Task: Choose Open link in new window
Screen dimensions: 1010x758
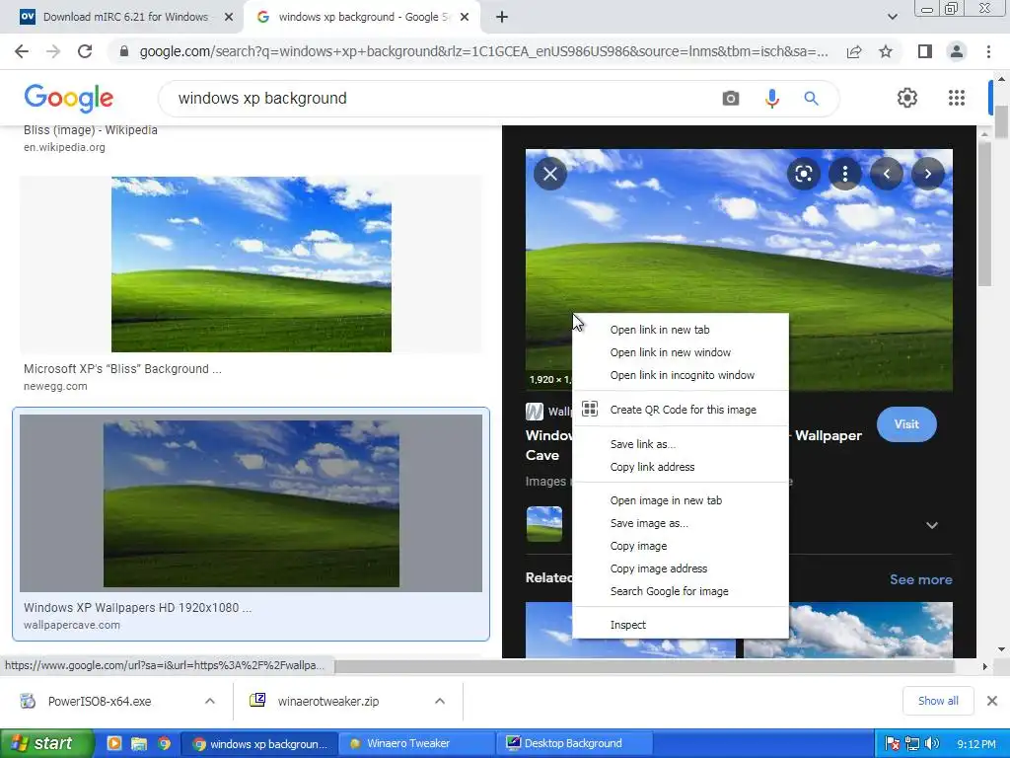Action: 681,352
